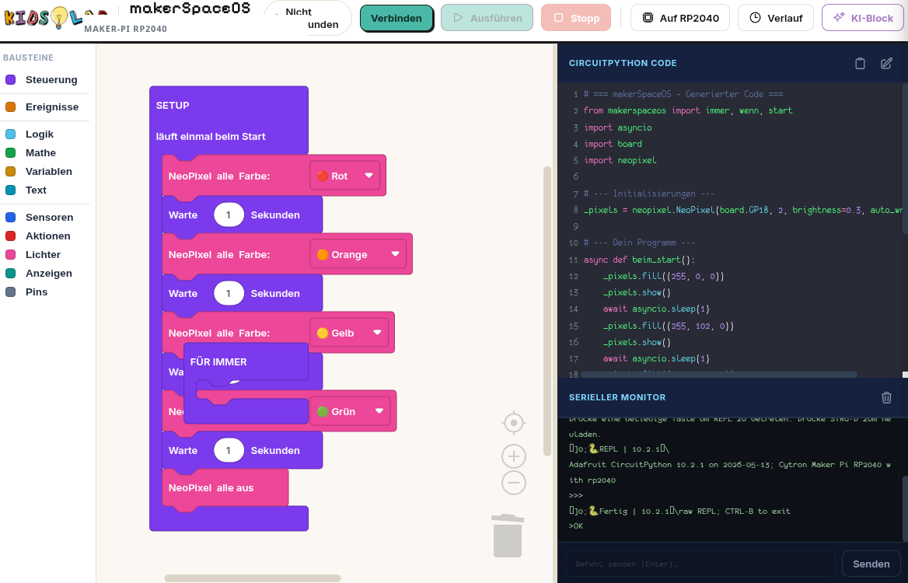The width and height of the screenshot is (908, 583).
Task: Click code line 'async def beim_start():'
Action: [639, 260]
